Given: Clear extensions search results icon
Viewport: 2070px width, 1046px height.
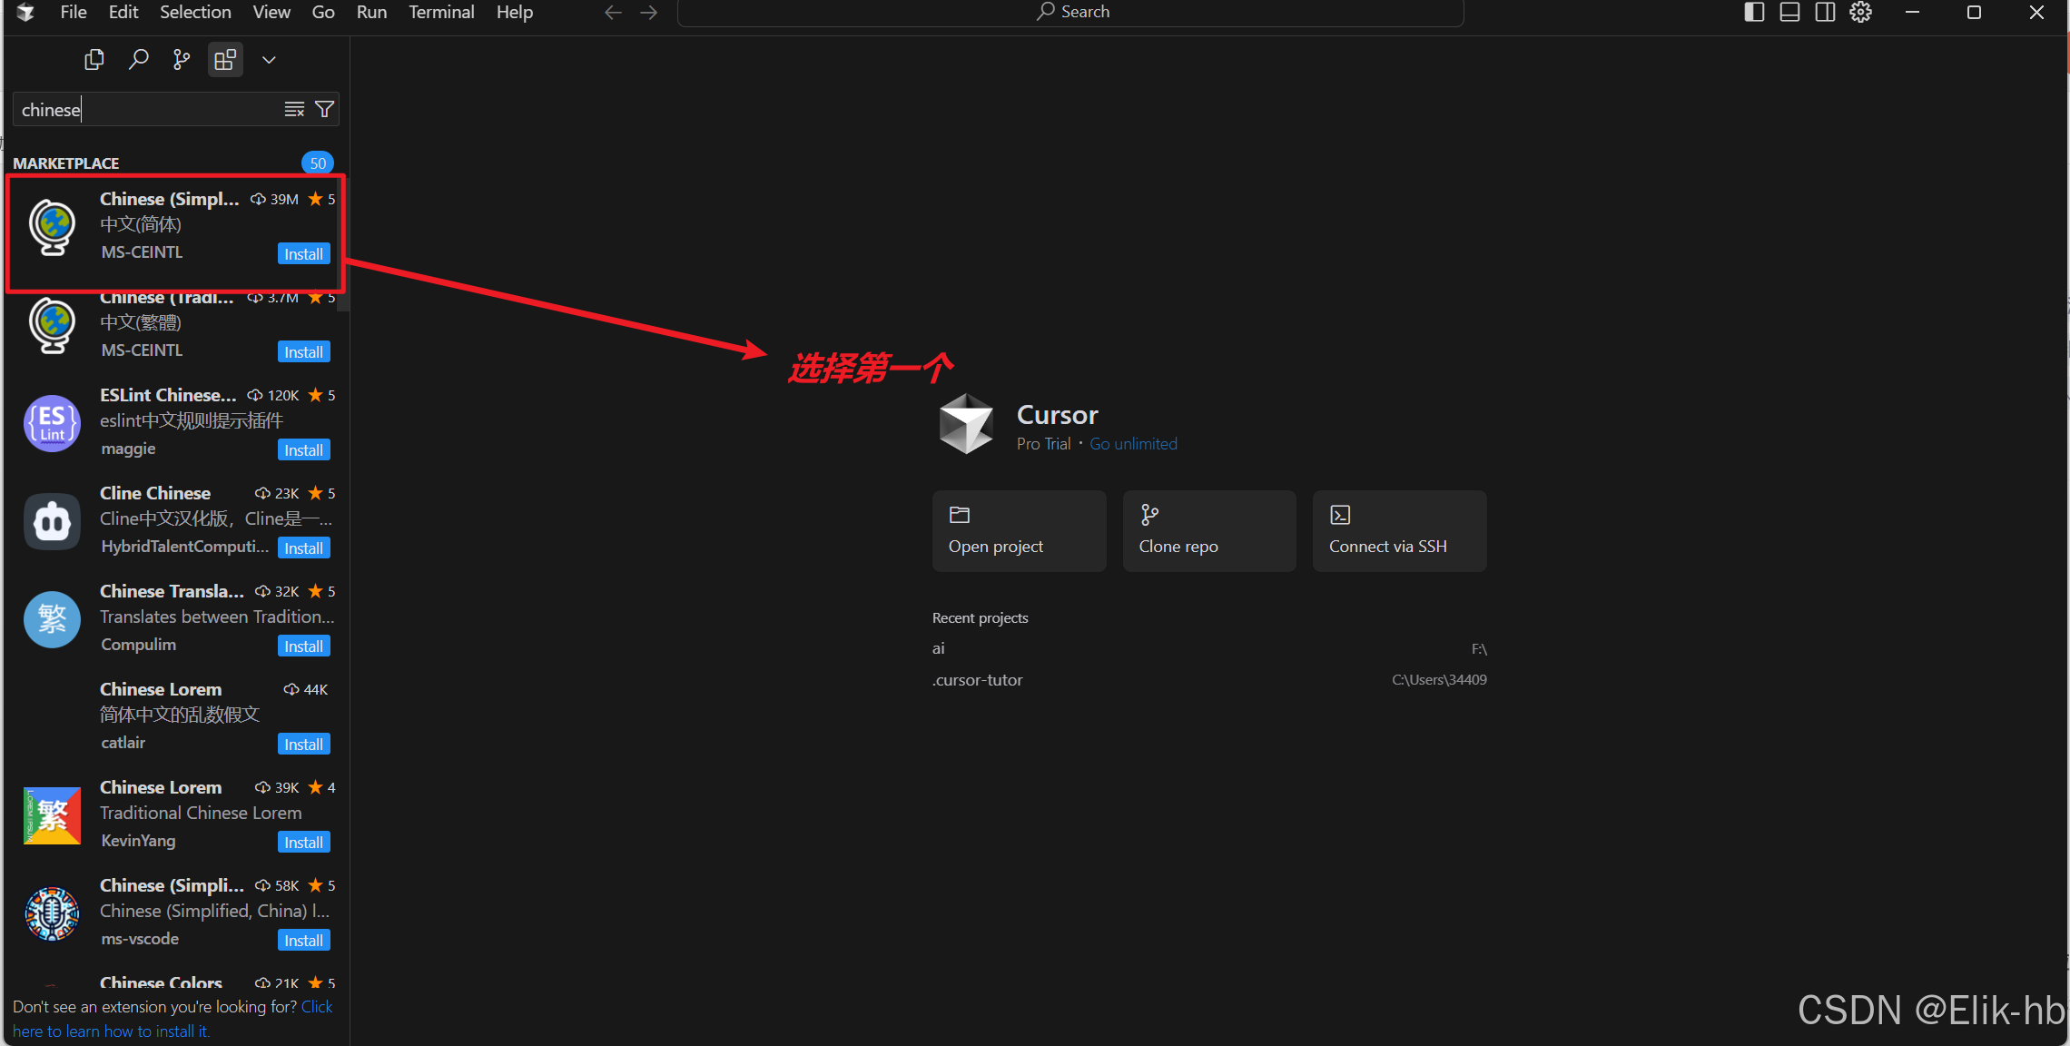Looking at the screenshot, I should (294, 110).
